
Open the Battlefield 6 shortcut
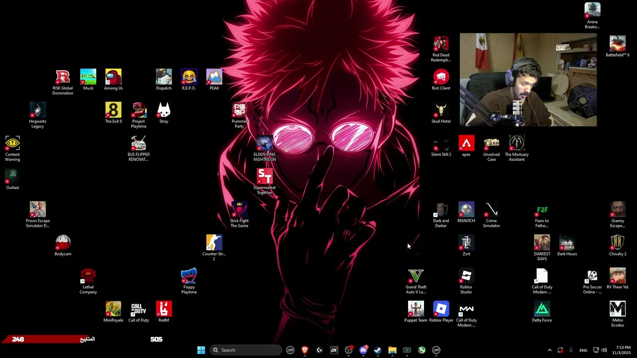(x=618, y=47)
